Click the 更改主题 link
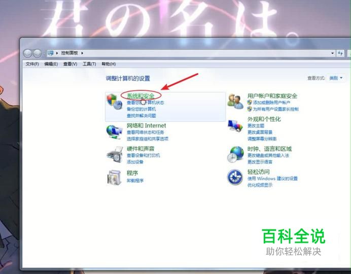351x274 pixels. click(x=256, y=126)
